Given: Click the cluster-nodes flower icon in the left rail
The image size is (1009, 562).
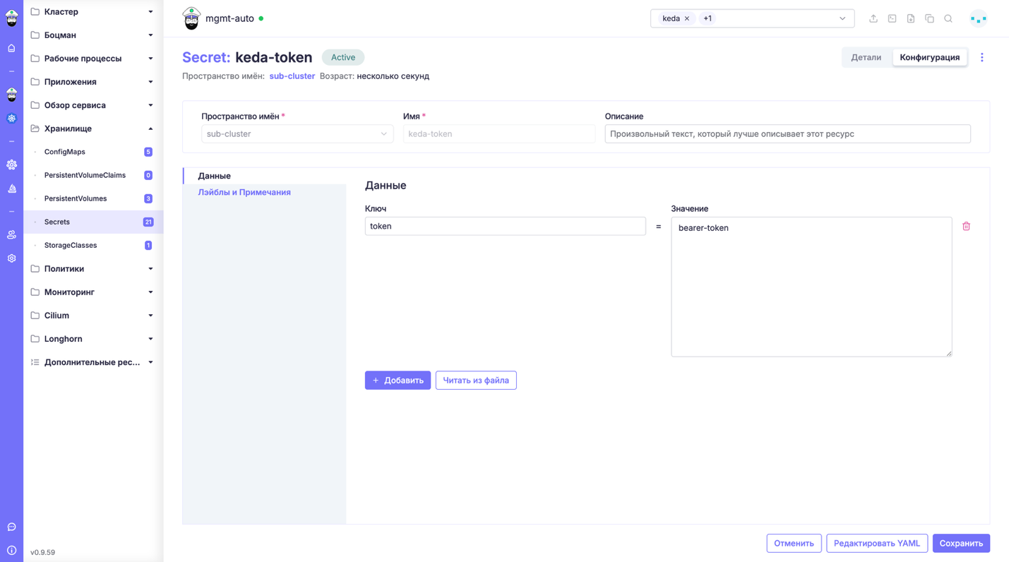Looking at the screenshot, I should pos(11,165).
